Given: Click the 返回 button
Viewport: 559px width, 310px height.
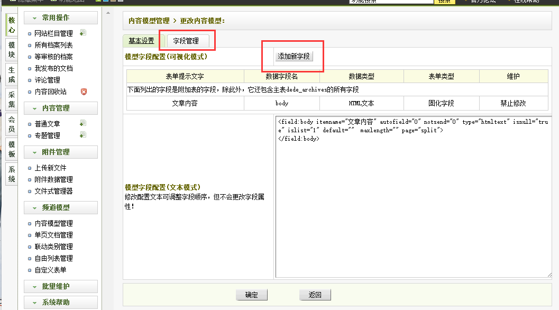Looking at the screenshot, I should click(x=315, y=295).
